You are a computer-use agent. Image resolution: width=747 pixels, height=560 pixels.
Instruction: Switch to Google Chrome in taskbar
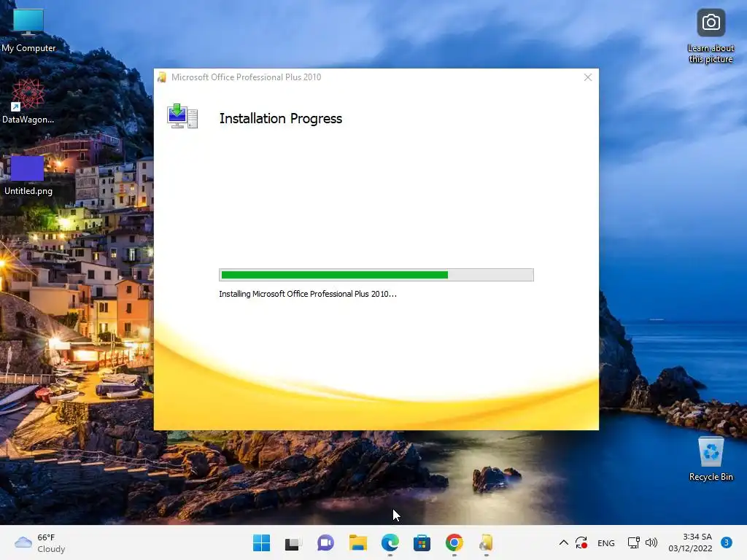454,542
